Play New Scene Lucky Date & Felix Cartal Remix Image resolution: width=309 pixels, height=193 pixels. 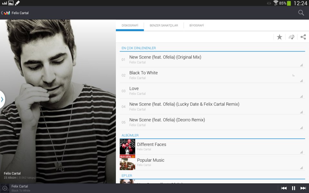click(x=212, y=106)
